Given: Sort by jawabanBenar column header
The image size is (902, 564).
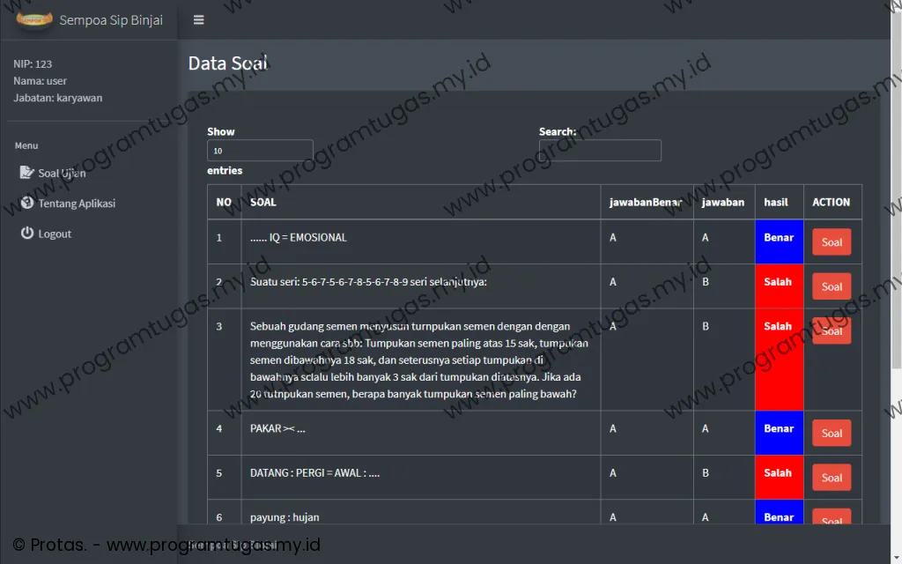Looking at the screenshot, I should pyautogui.click(x=646, y=202).
